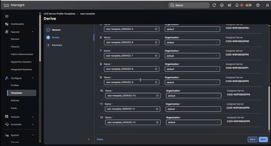Select the Details wizard step
271x146 pixels.
[x=53, y=37]
